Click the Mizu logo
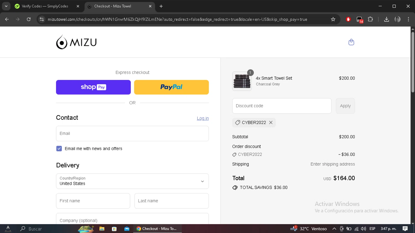The width and height of the screenshot is (415, 233). point(76,42)
